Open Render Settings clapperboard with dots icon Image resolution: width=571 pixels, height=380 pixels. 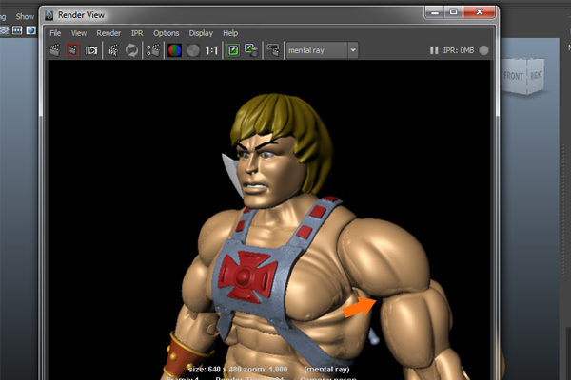(153, 50)
